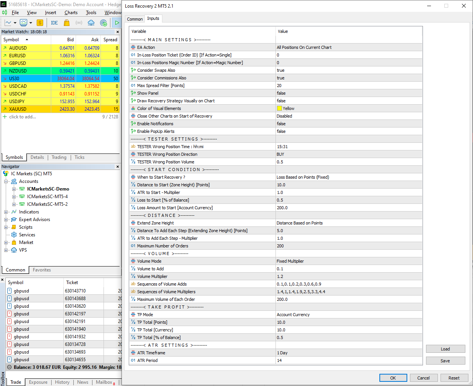
Task: Open the Insert menu
Action: [x=50, y=13]
